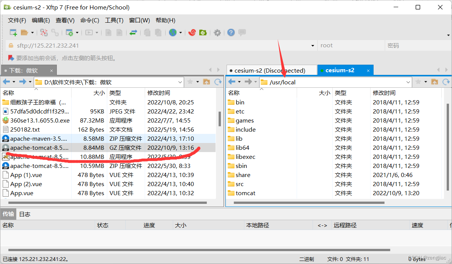
Task: Expand the local path dropdown
Action: tap(180, 82)
